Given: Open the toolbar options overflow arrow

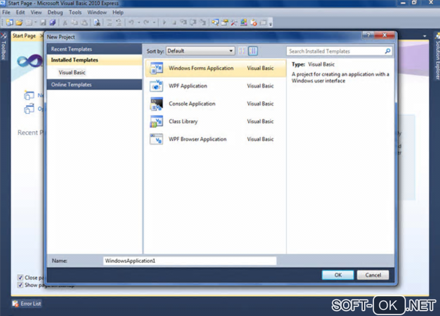Looking at the screenshot, I should pyautogui.click(x=270, y=24).
